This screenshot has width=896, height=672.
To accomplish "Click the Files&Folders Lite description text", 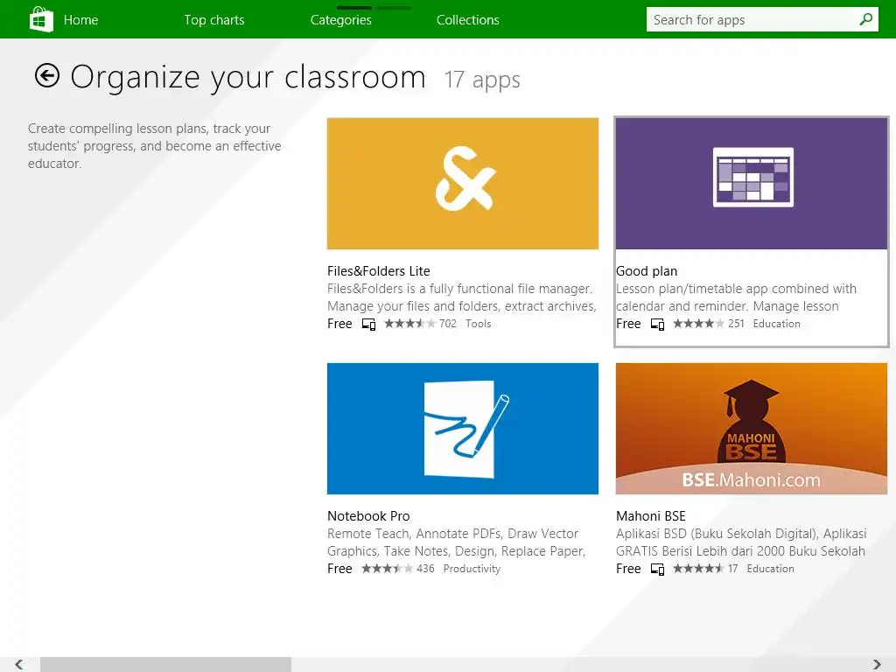I will pos(462,297).
